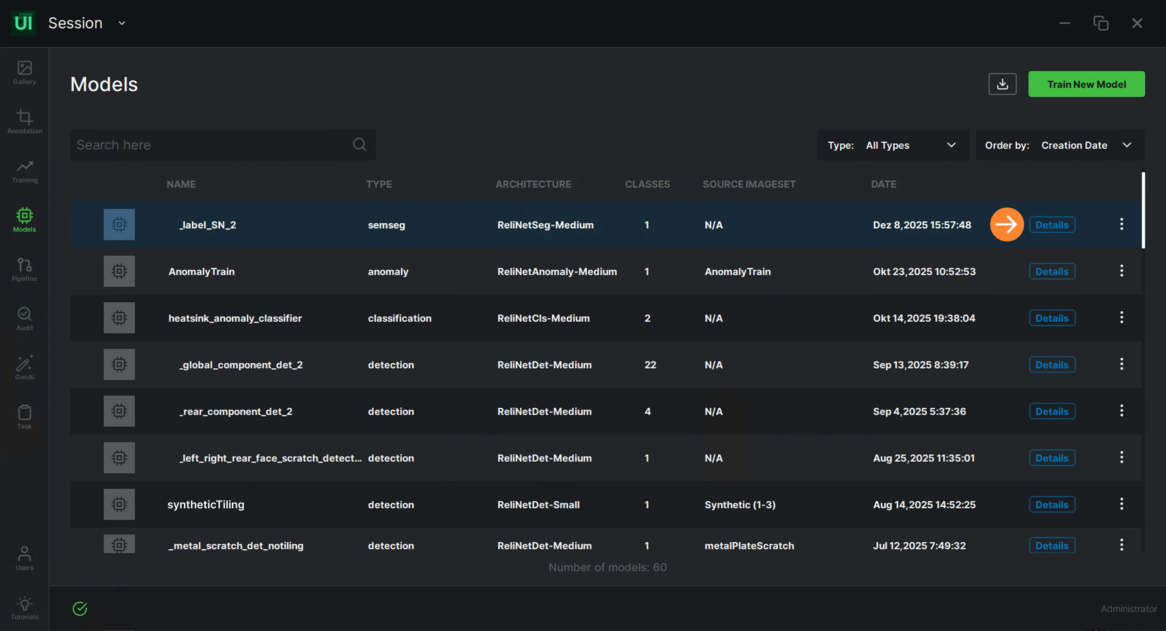The width and height of the screenshot is (1166, 631).
Task: Expand the Session dropdown
Action: coord(121,23)
